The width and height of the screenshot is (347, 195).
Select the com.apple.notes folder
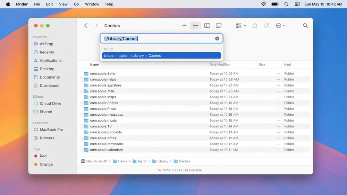tap(195, 138)
